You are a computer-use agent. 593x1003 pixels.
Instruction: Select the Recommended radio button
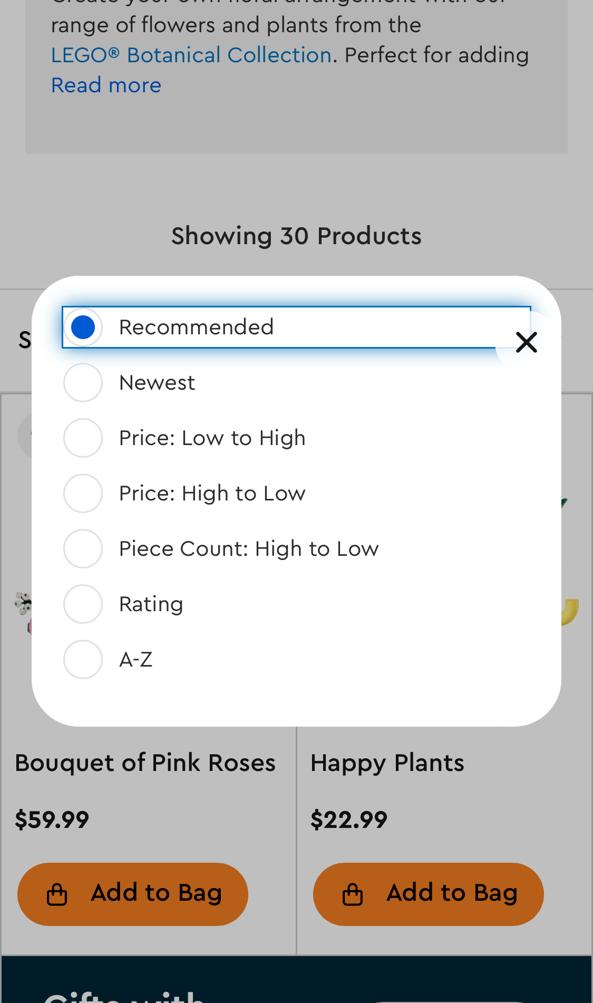point(83,327)
